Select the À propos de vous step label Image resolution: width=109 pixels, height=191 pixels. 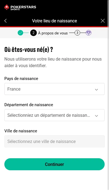[x=53, y=33]
